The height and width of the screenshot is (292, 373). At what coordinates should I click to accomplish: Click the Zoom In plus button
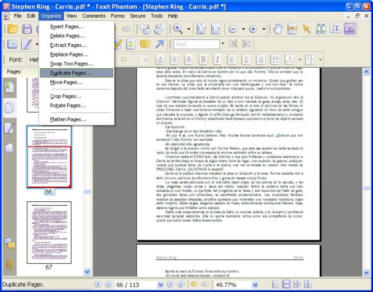(253, 29)
